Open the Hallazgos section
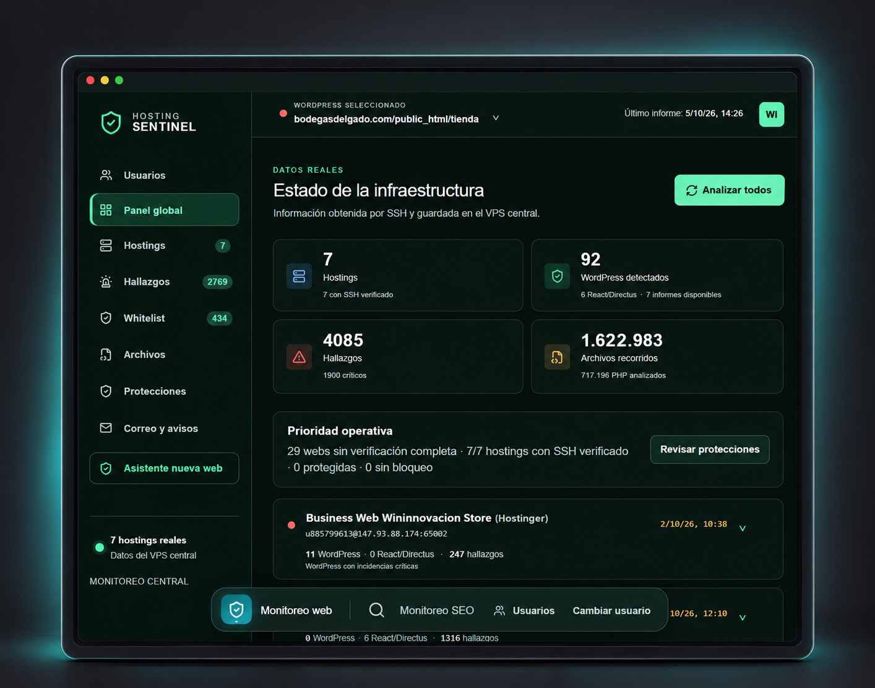 tap(165, 282)
